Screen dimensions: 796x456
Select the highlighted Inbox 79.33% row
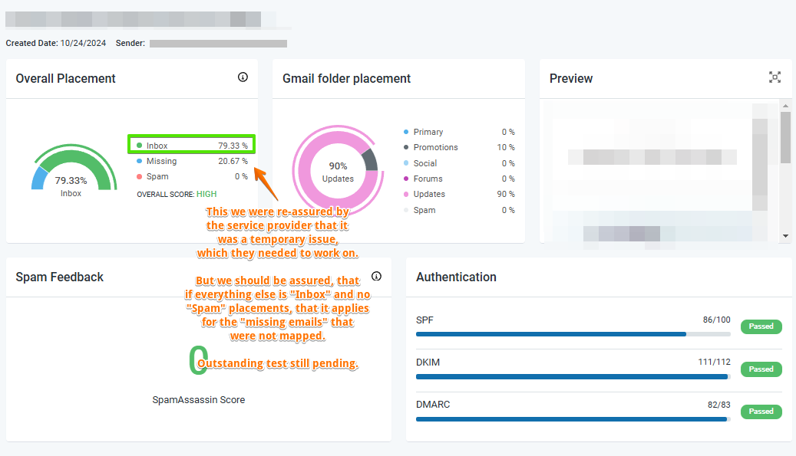pos(191,145)
